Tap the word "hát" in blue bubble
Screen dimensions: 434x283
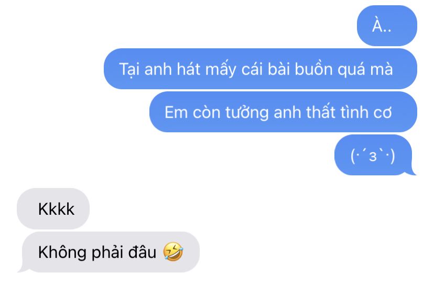189,69
